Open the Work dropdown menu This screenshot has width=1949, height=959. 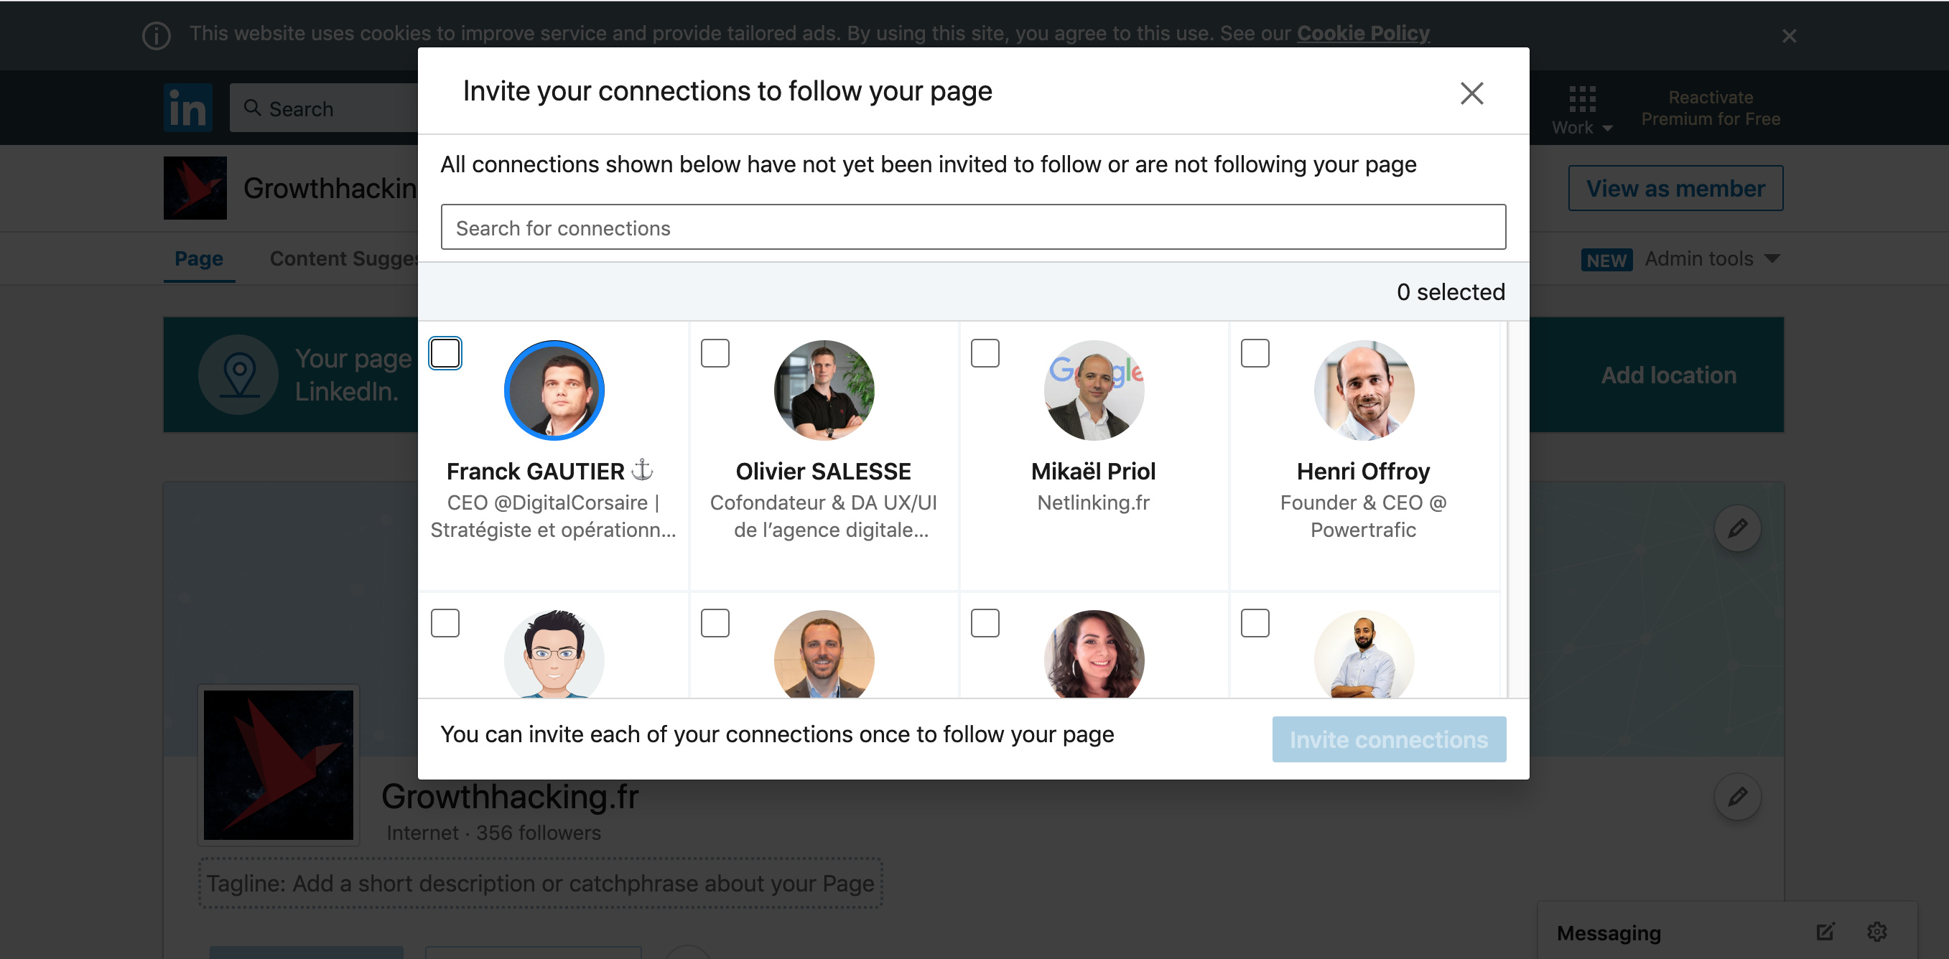1581,127
